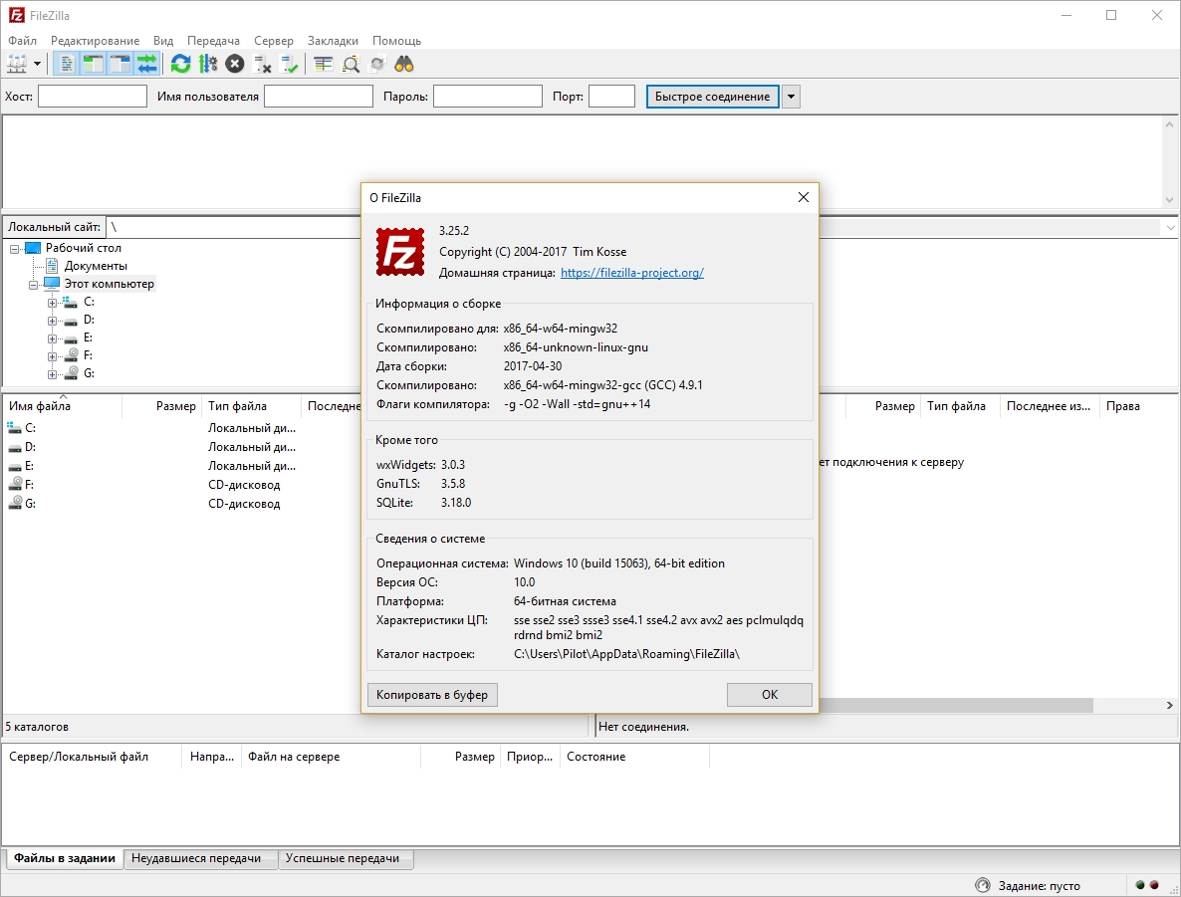Open the Передача menu
Viewport: 1181px width, 897px height.
coord(214,41)
